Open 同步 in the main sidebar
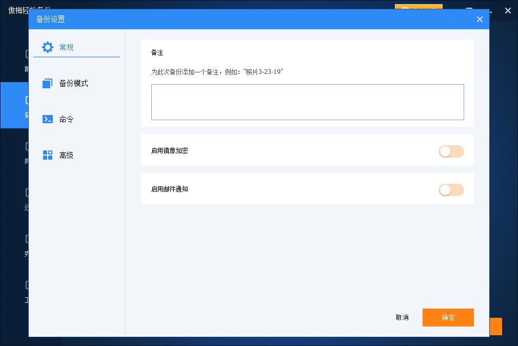Viewport: 518px width, 346px height. click(x=26, y=152)
